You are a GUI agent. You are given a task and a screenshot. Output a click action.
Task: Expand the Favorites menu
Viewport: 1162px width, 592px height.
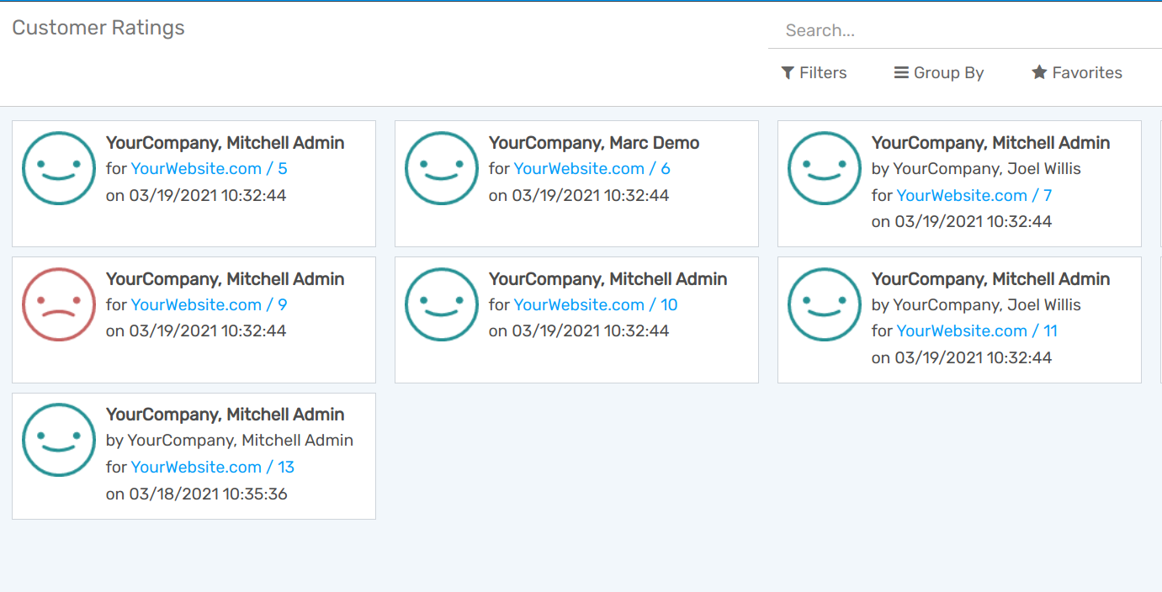pos(1076,73)
